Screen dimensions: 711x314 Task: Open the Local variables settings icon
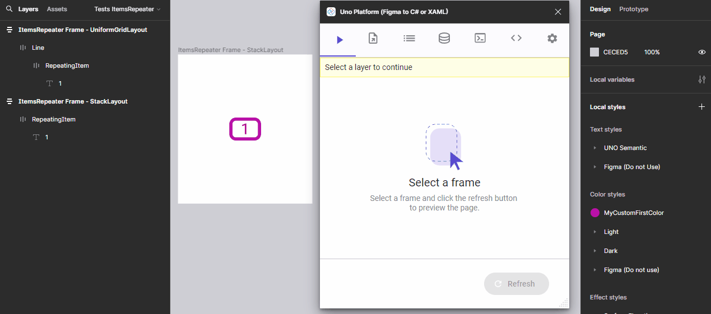click(x=701, y=79)
